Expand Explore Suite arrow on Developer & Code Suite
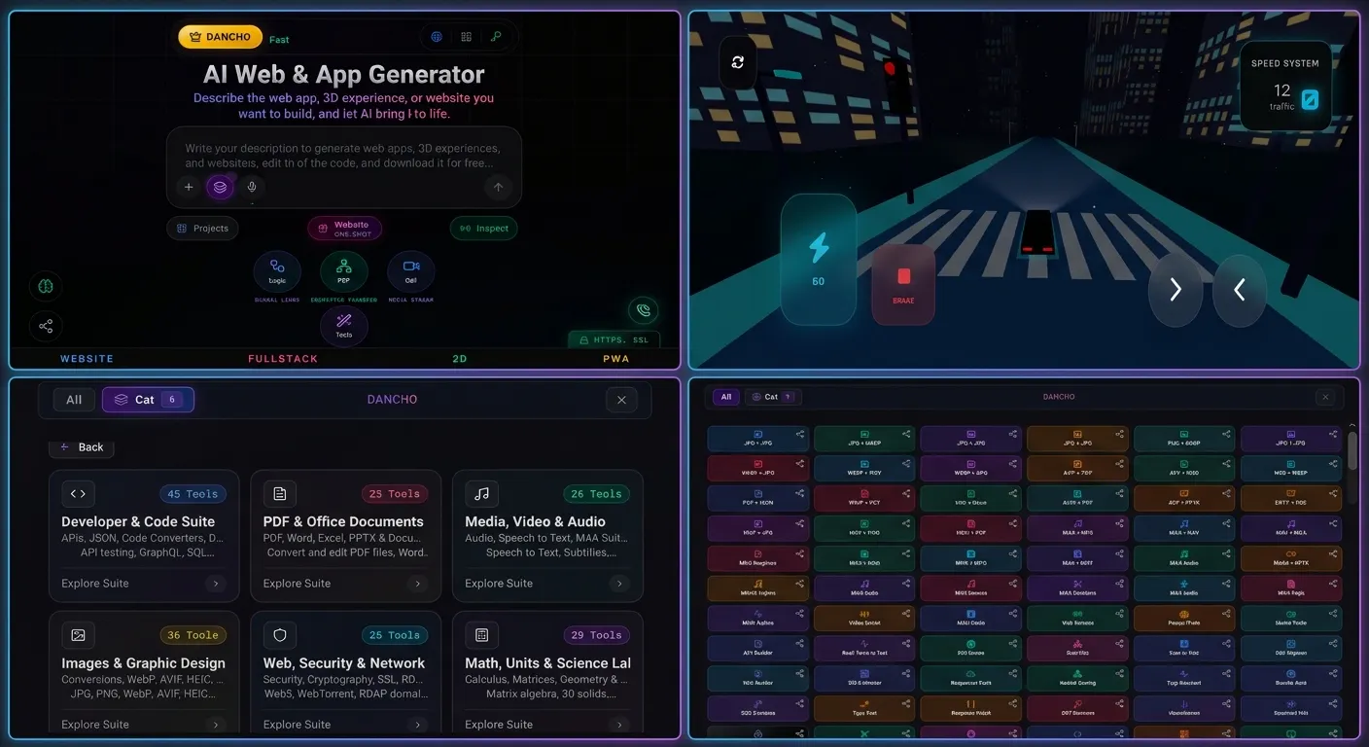Screen dimensions: 1369x747 [x=216, y=584]
